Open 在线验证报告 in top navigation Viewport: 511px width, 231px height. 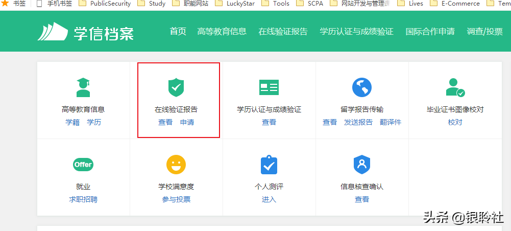283,31
